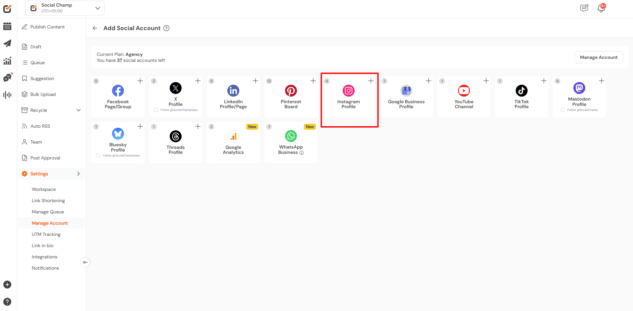Screen dimensions: 633x311
Task: Open UTM Tracking settings
Action: click(x=46, y=234)
